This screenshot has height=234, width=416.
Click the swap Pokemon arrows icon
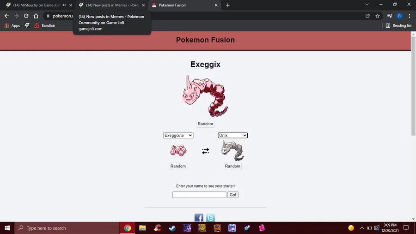click(x=205, y=151)
